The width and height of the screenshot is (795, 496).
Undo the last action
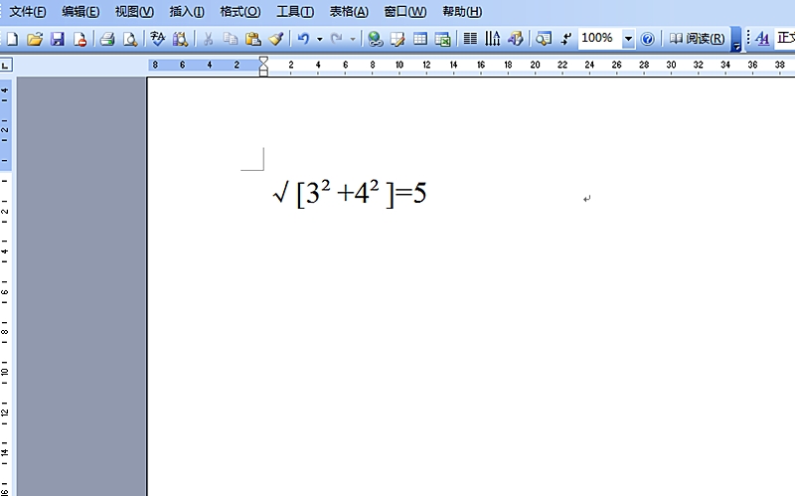pyautogui.click(x=303, y=39)
